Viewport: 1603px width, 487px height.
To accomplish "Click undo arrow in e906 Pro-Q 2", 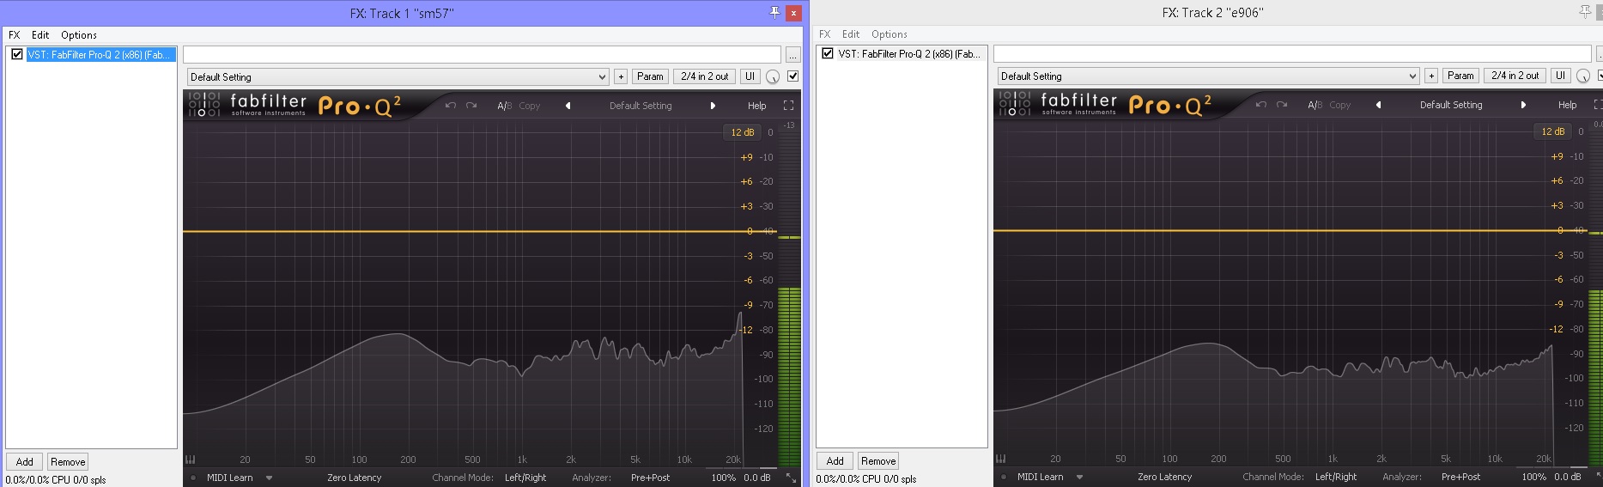I will (x=1261, y=105).
